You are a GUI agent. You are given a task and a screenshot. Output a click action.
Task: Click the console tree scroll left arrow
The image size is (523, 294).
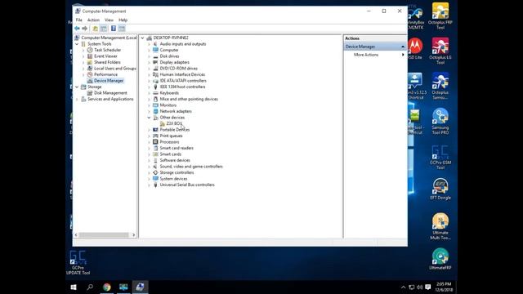pos(76,235)
